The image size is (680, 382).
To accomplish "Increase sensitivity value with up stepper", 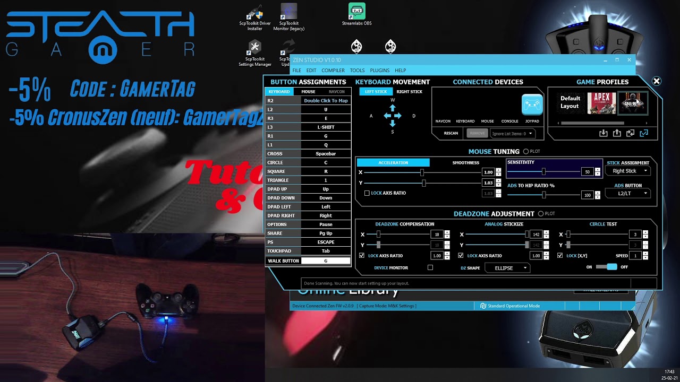I will click(598, 170).
